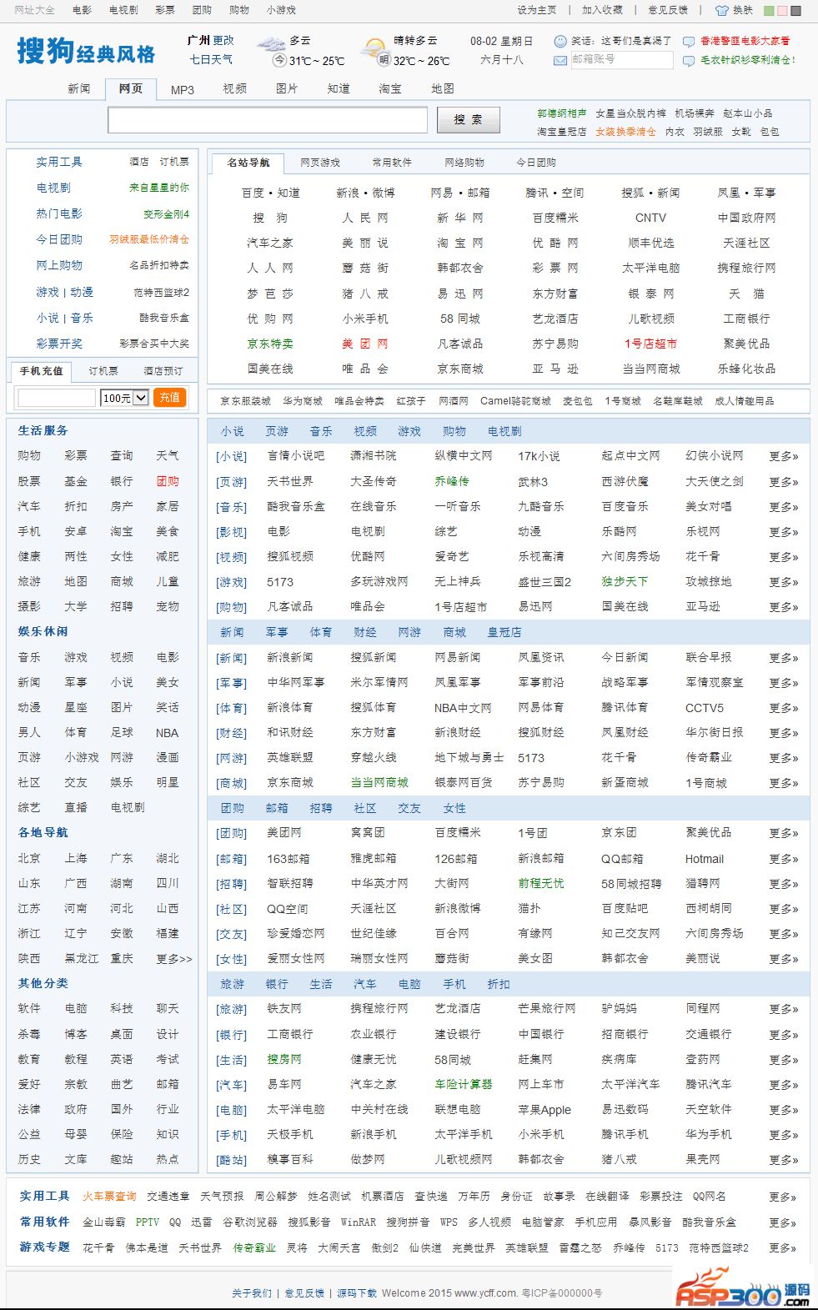The height and width of the screenshot is (1310, 818).
Task: Click 更多» on the [游戏] row
Action: click(x=783, y=582)
